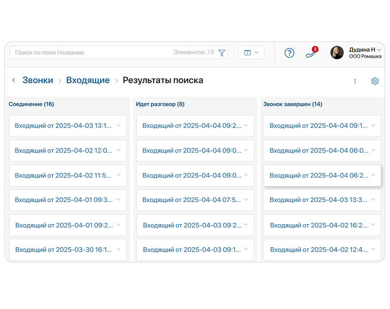Screen dimensions: 390x309
Task: Open card Входящий от 2025-04-04 06:0...
Action: tap(322, 150)
